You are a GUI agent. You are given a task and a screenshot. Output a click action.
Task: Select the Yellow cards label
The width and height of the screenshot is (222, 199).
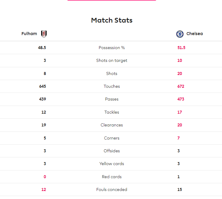tap(112, 164)
